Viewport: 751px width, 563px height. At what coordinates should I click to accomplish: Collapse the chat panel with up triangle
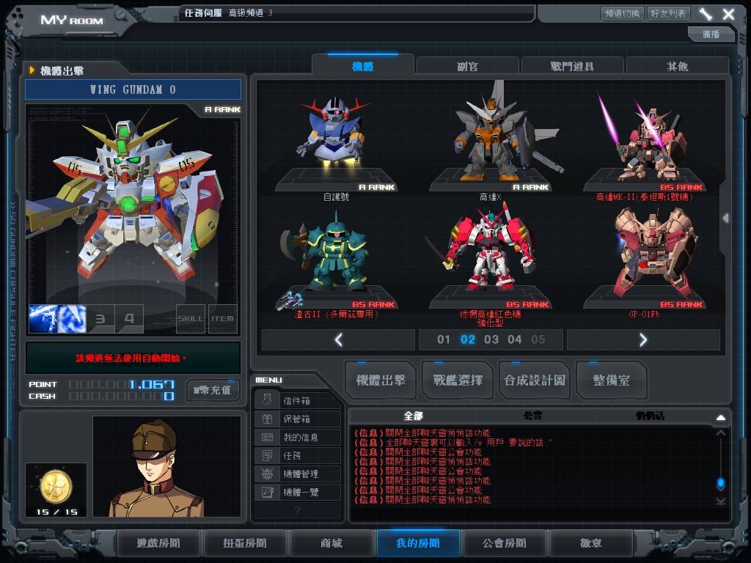[721, 417]
